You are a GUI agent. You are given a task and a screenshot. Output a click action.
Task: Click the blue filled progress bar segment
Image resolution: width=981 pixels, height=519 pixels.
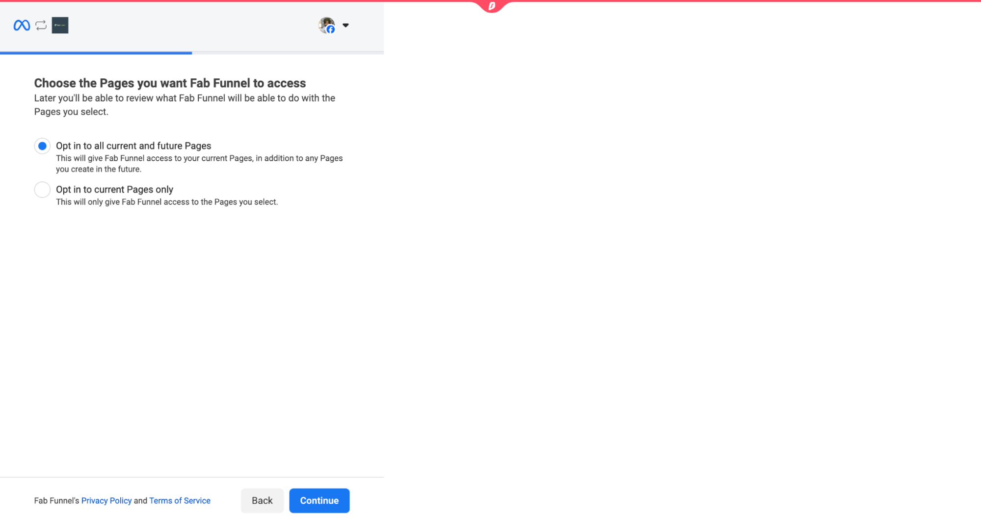pyautogui.click(x=96, y=53)
